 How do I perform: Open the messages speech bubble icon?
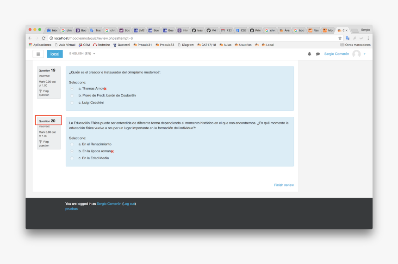(x=317, y=54)
